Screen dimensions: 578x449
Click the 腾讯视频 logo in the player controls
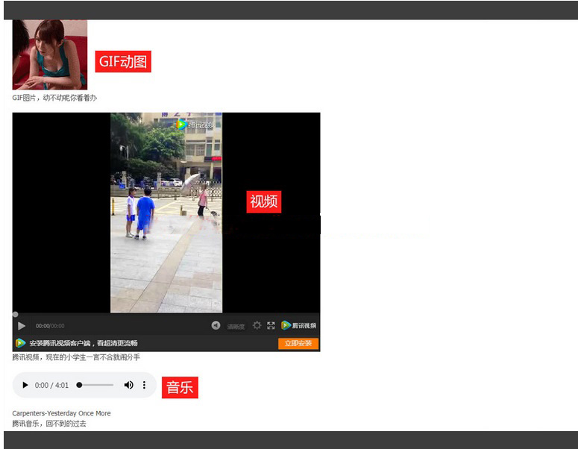(298, 326)
